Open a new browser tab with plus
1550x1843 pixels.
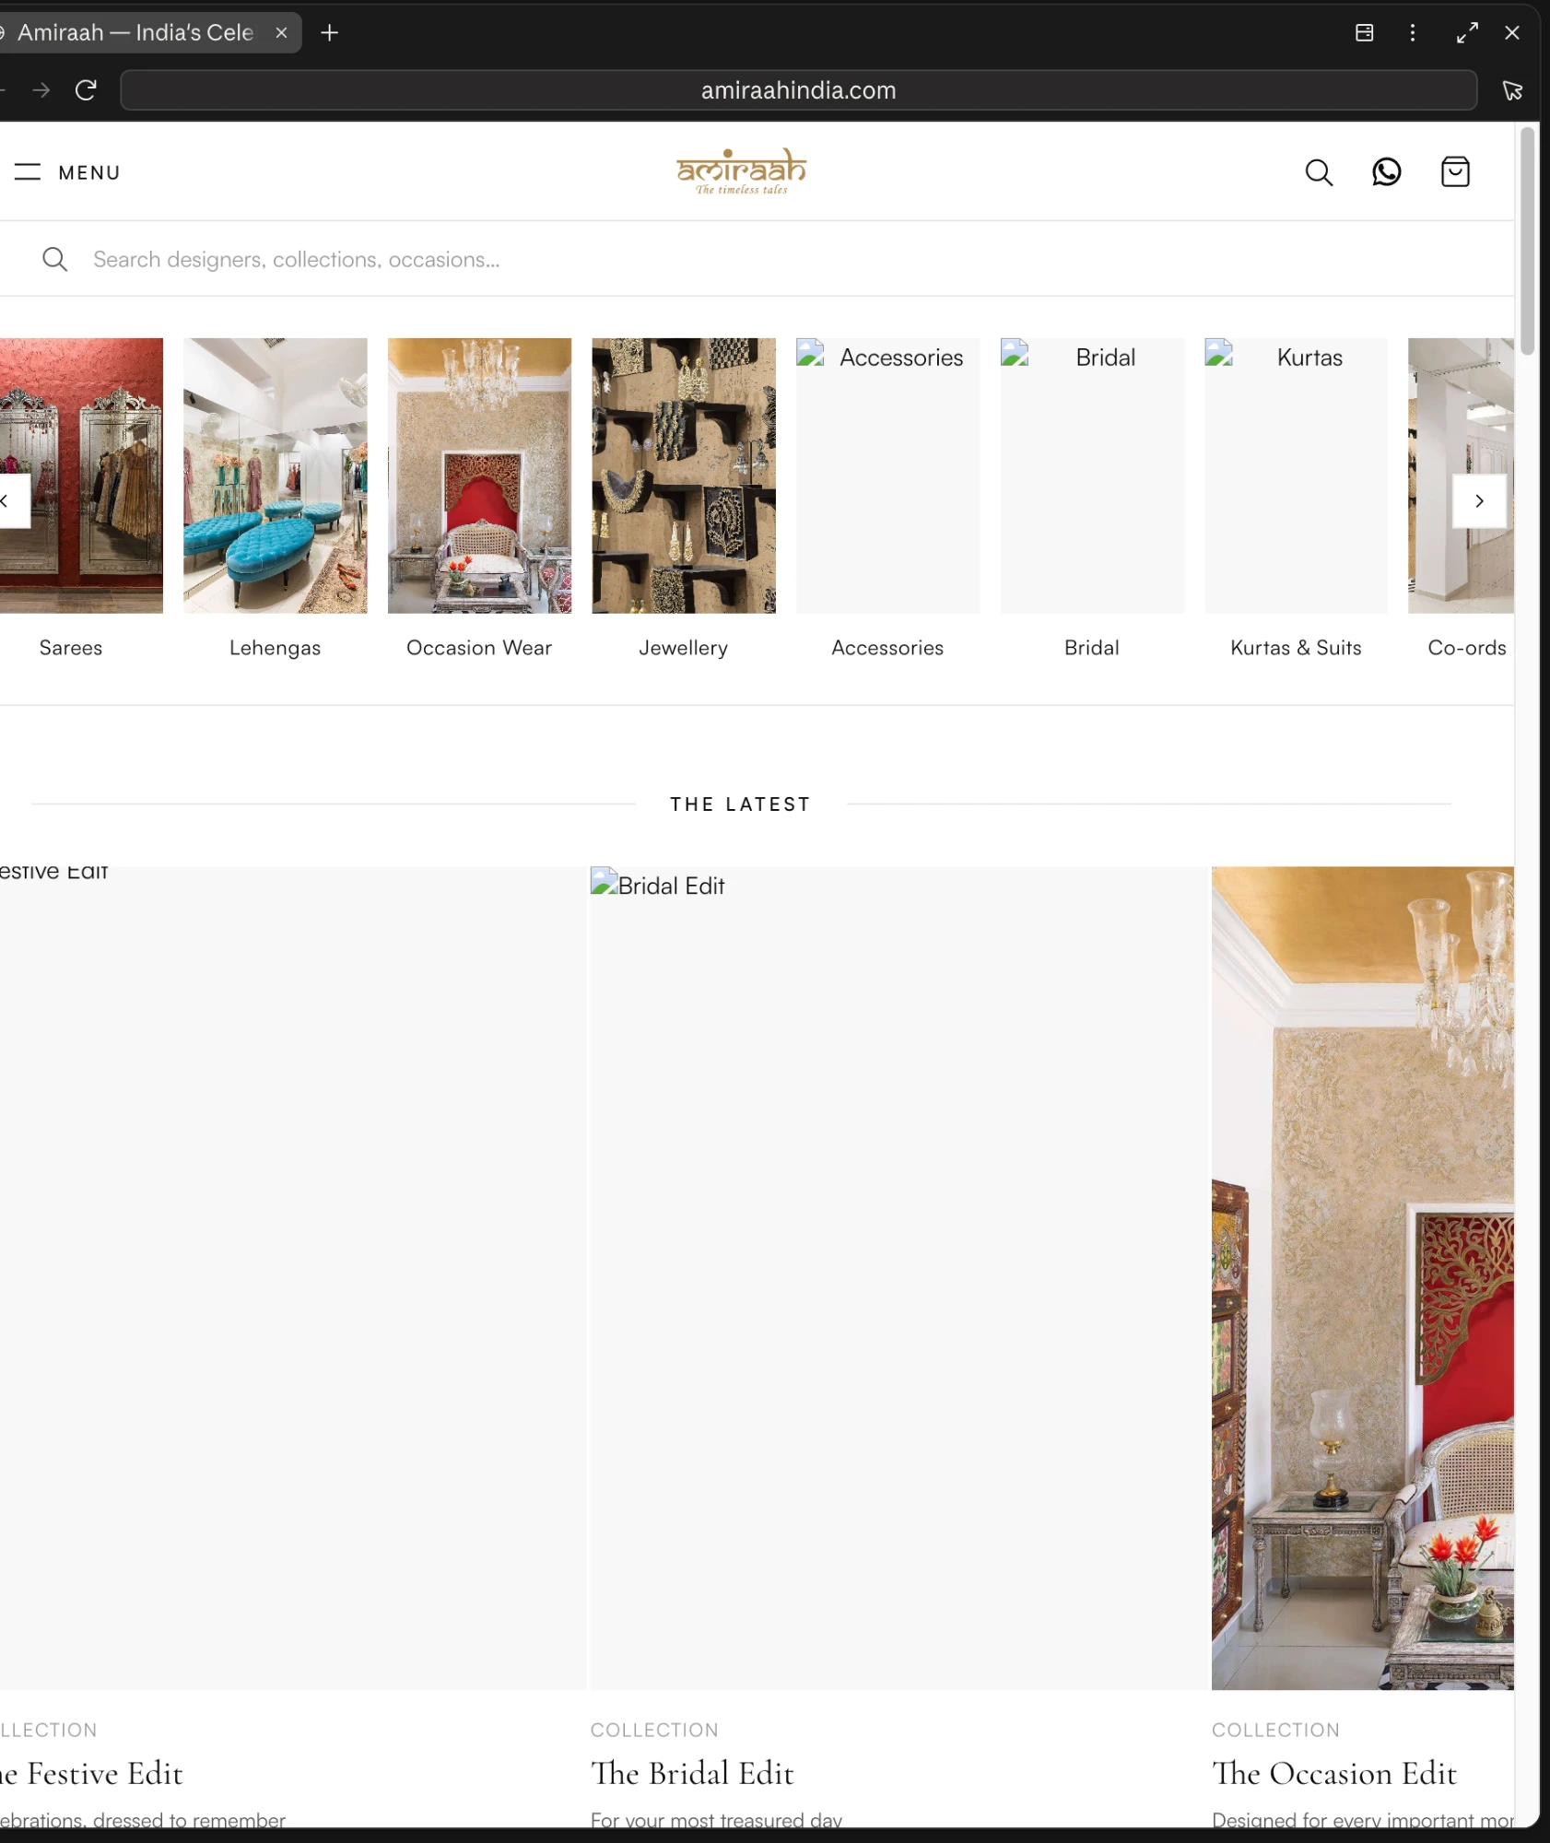(x=329, y=33)
